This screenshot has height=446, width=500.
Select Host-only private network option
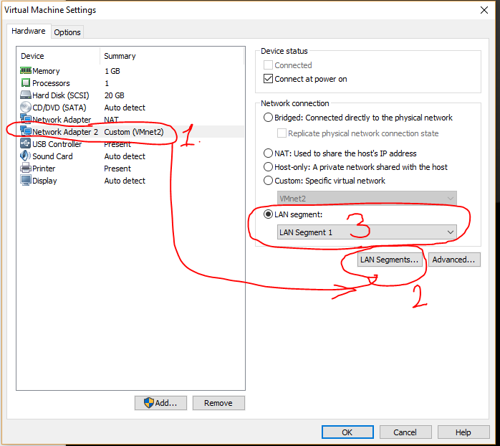[268, 167]
